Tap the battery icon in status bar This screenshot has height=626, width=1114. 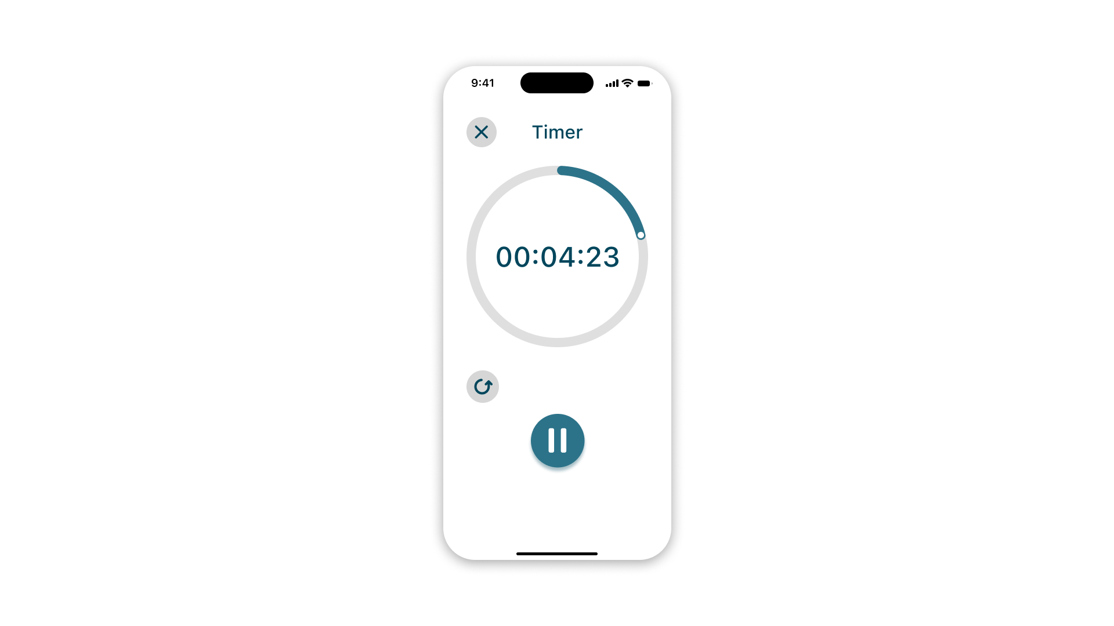tap(646, 82)
